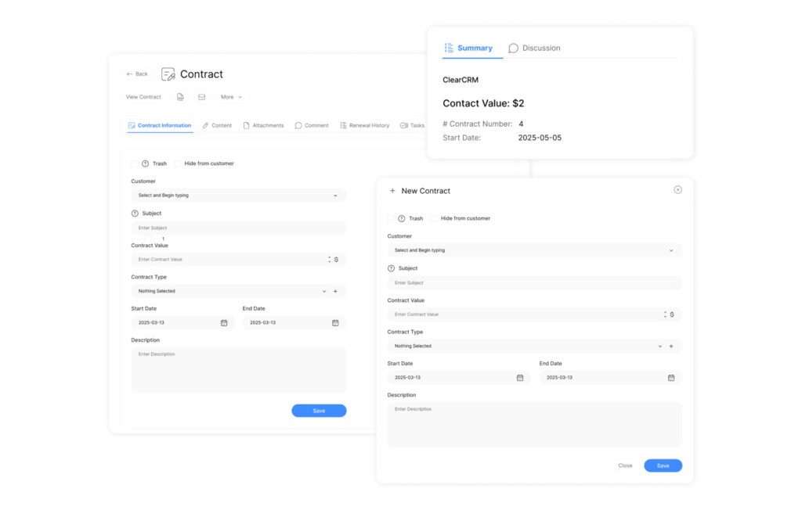Image resolution: width=802 pixels, height=510 pixels.
Task: Open End Date calendar in New Contract dialog
Action: [x=670, y=377]
